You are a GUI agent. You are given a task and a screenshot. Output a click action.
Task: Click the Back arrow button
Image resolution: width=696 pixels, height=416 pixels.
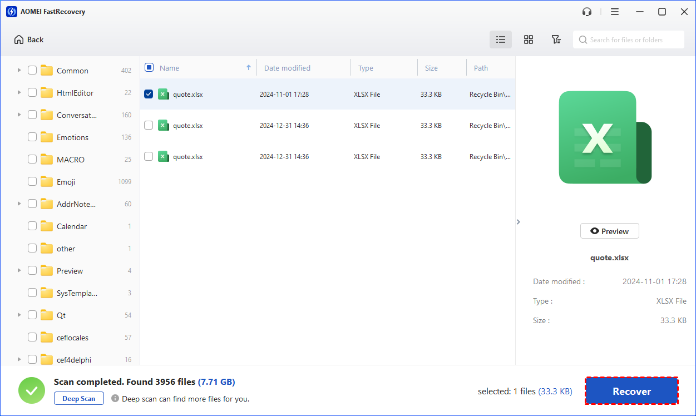point(29,39)
